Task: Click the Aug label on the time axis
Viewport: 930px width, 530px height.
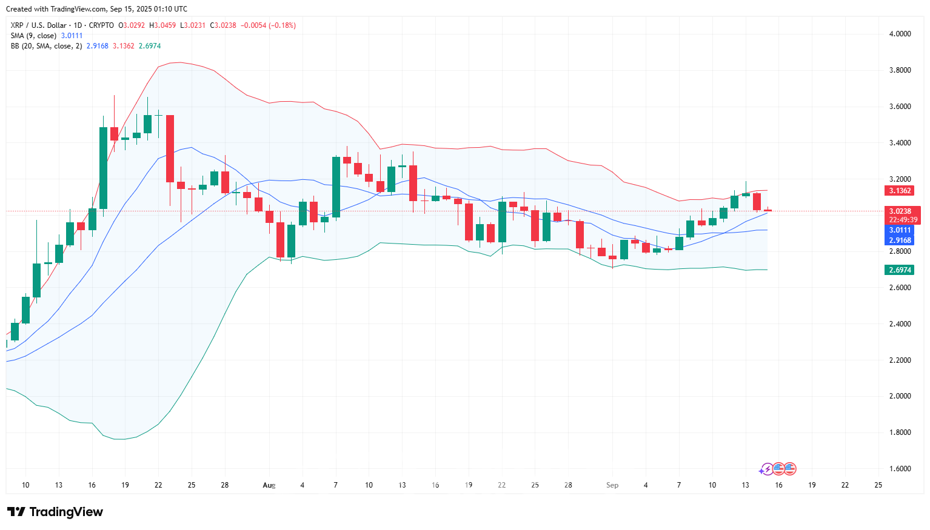Action: tap(269, 485)
